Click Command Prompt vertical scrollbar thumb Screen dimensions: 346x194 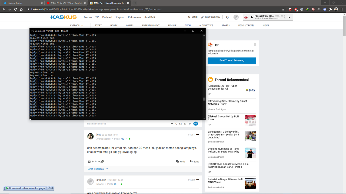point(204,99)
